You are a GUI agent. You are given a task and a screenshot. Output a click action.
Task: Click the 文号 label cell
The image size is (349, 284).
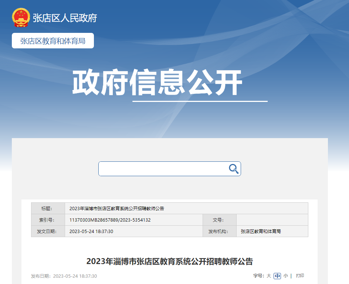220,220
